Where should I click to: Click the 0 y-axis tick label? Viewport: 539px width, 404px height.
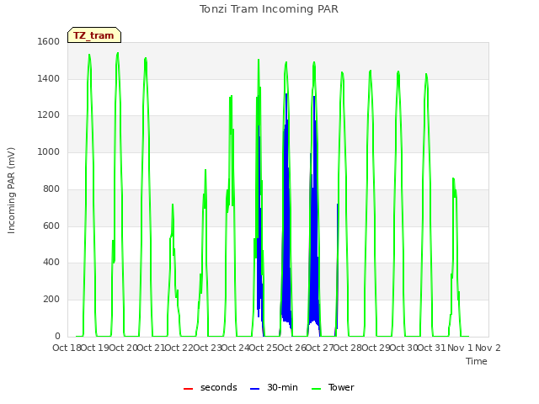57,336
